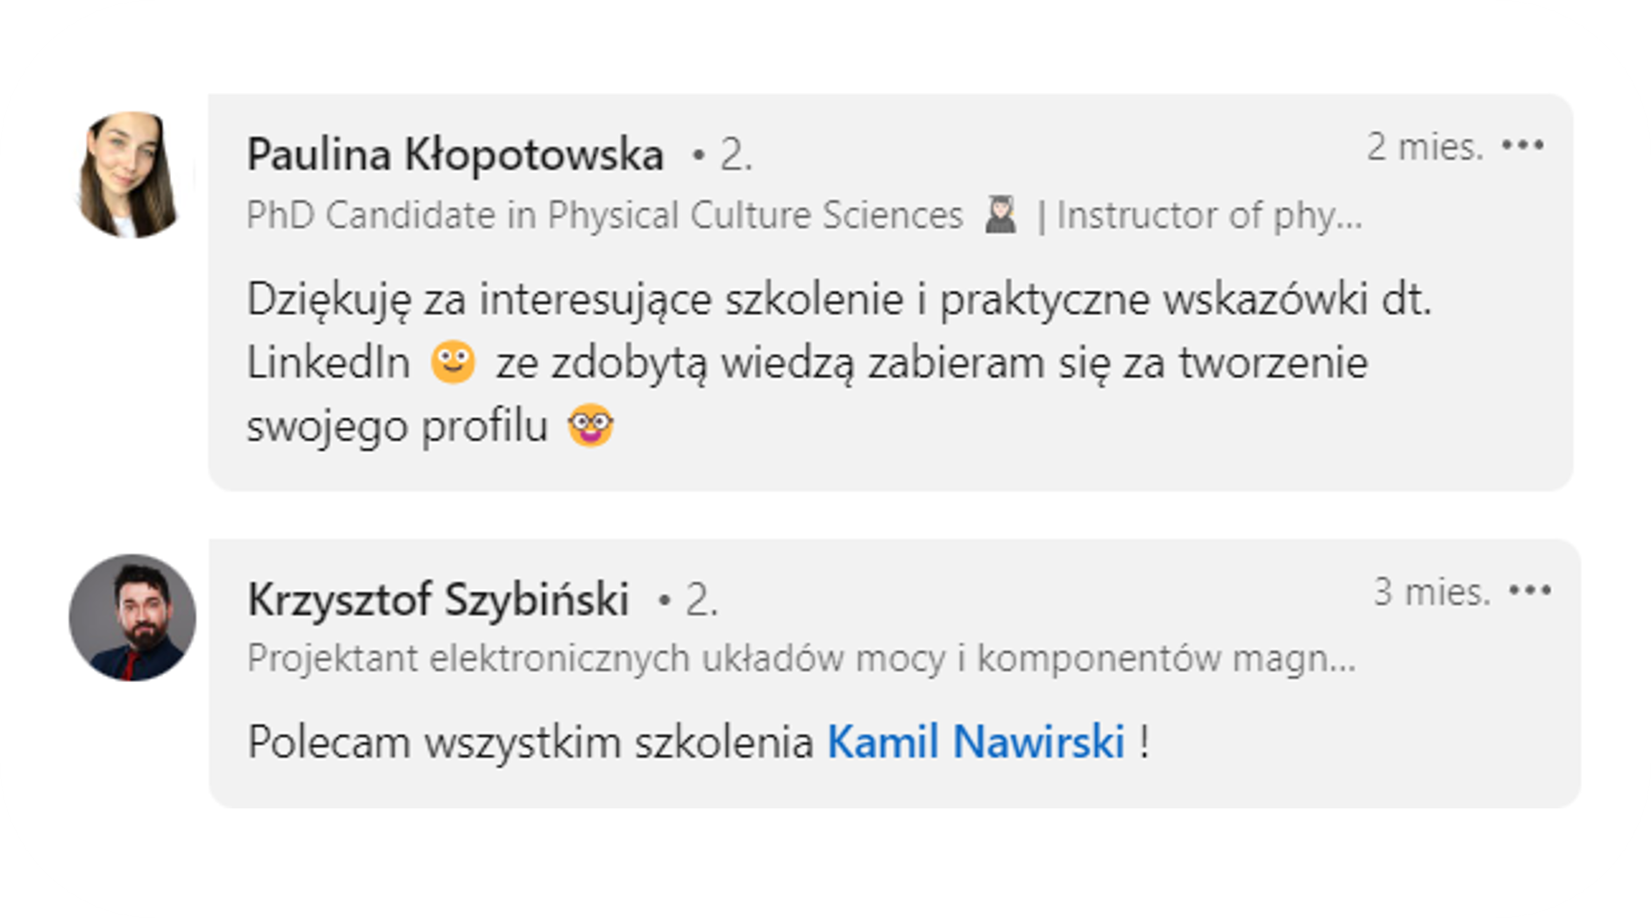Click the "swojego profilu" line in Paulina's comment
This screenshot has height=918, width=1651.
coord(396,426)
